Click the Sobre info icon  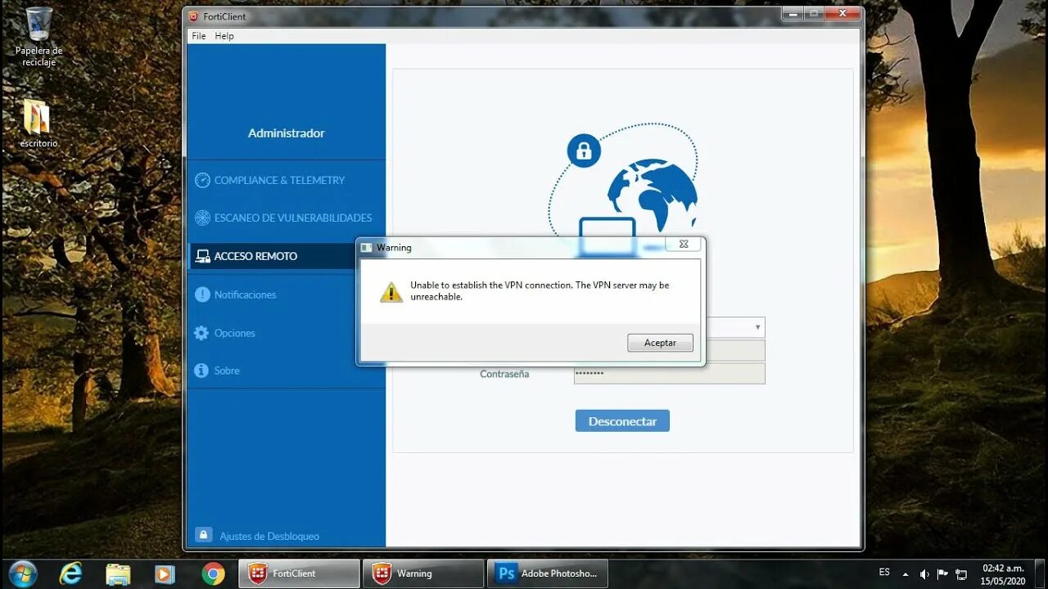tap(201, 371)
